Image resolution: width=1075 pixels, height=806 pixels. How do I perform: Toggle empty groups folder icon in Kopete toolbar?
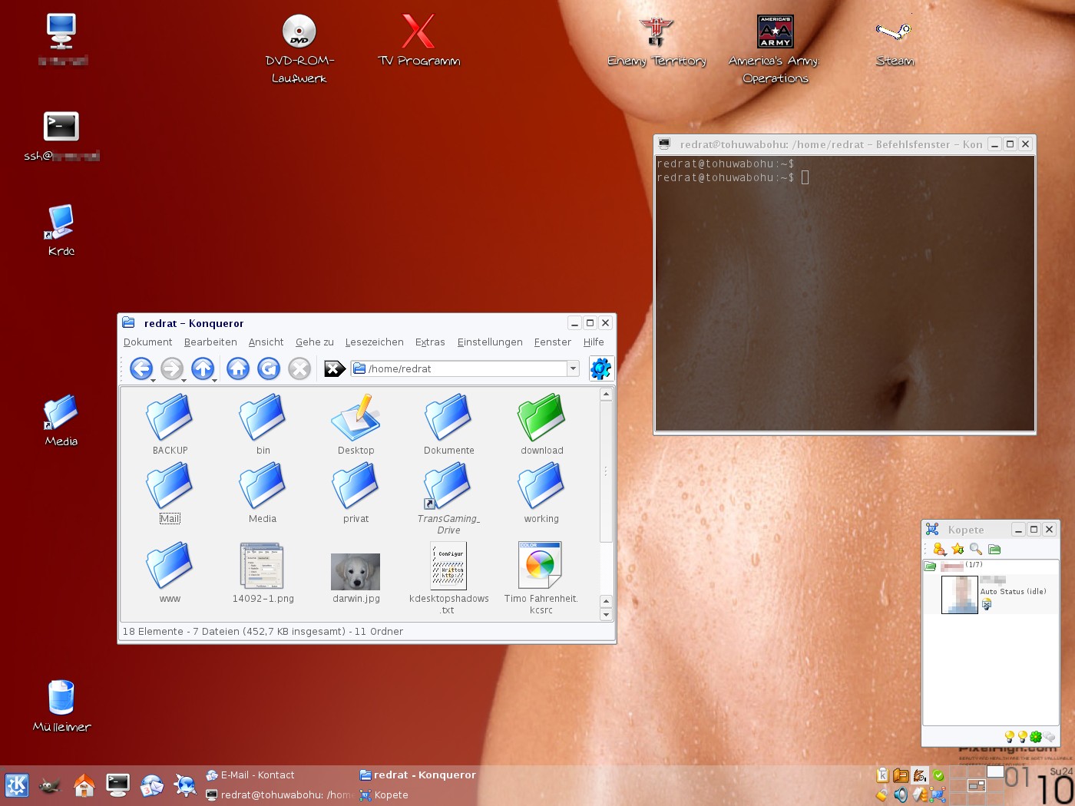[x=994, y=549]
